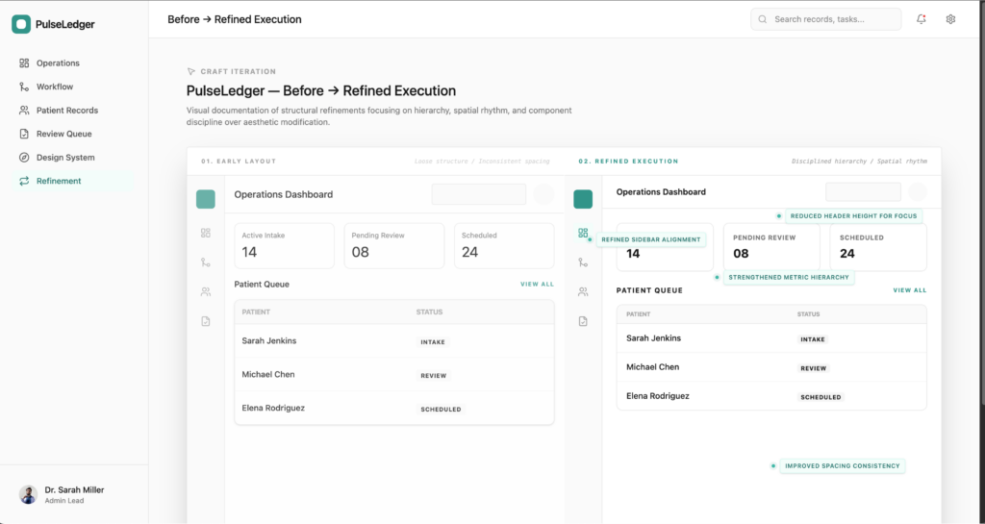985x524 pixels.
Task: Click the Workflow branch icon in sidebar
Action: [x=24, y=87]
